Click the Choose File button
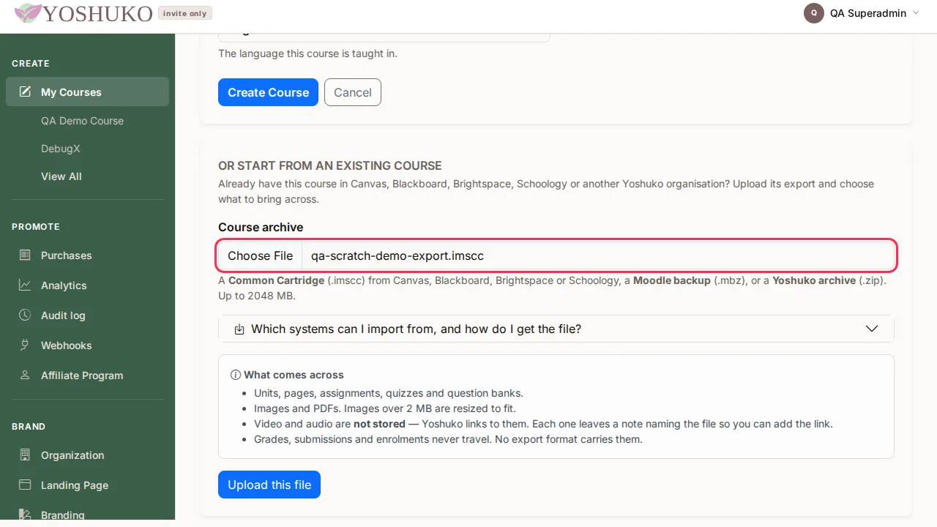The width and height of the screenshot is (937, 527). 260,255
